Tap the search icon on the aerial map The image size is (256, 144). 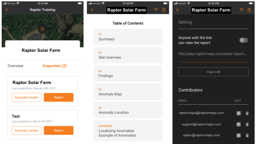coord(42,29)
